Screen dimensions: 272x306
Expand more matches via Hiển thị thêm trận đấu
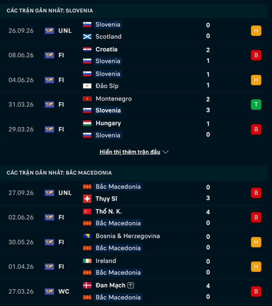[130, 152]
